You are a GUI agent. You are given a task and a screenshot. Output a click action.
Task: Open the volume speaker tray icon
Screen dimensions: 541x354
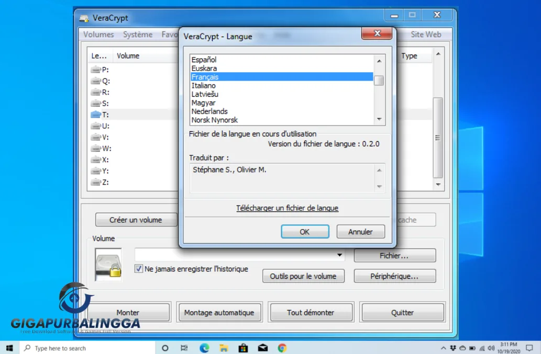point(491,348)
